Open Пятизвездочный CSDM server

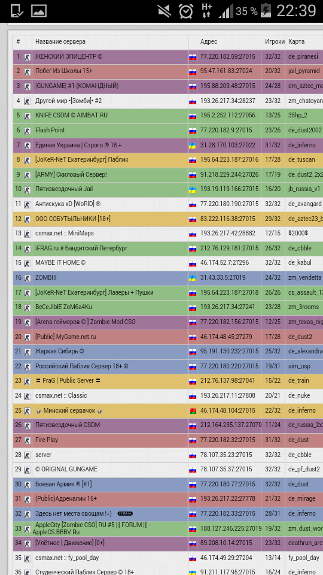click(x=68, y=425)
